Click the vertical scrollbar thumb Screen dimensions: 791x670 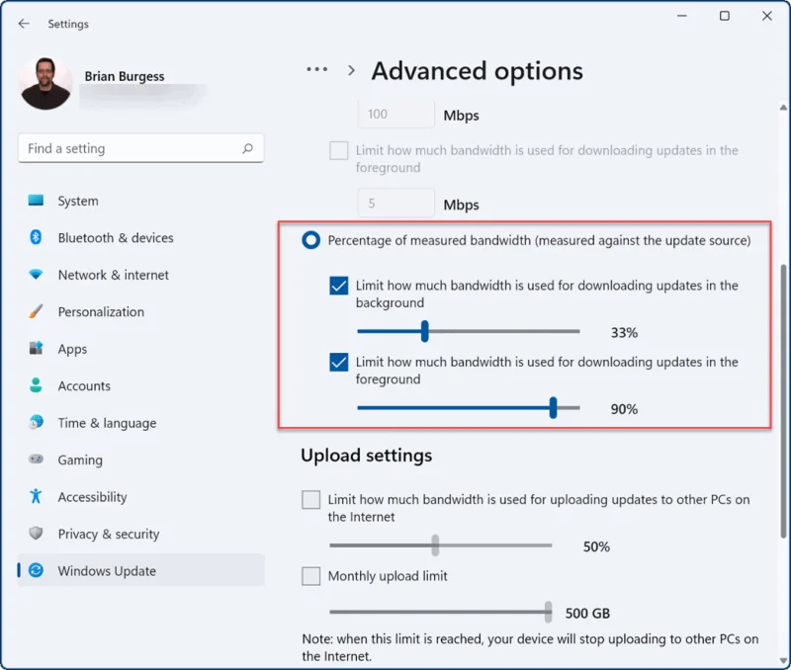(x=783, y=401)
